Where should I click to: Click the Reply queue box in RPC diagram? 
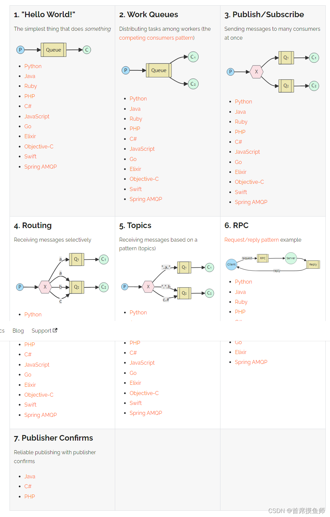pyautogui.click(x=313, y=264)
